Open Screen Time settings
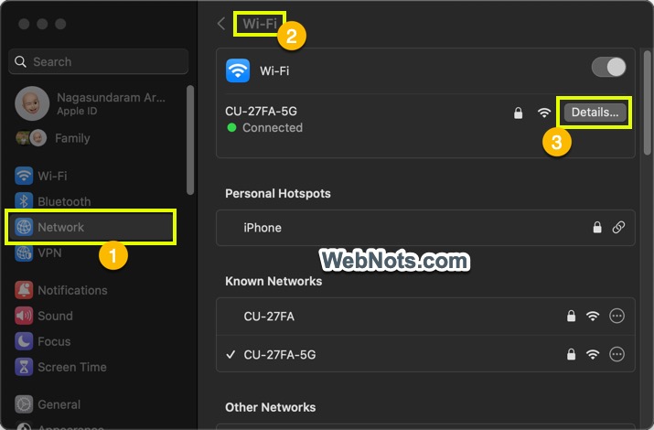654x430 pixels. pyautogui.click(x=61, y=367)
